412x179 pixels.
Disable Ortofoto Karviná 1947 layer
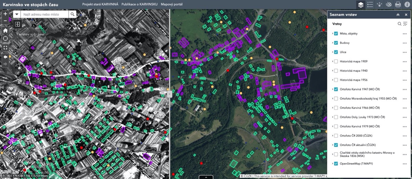point(336,89)
